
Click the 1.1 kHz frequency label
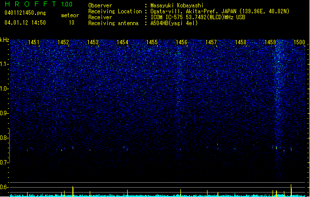[4, 64]
